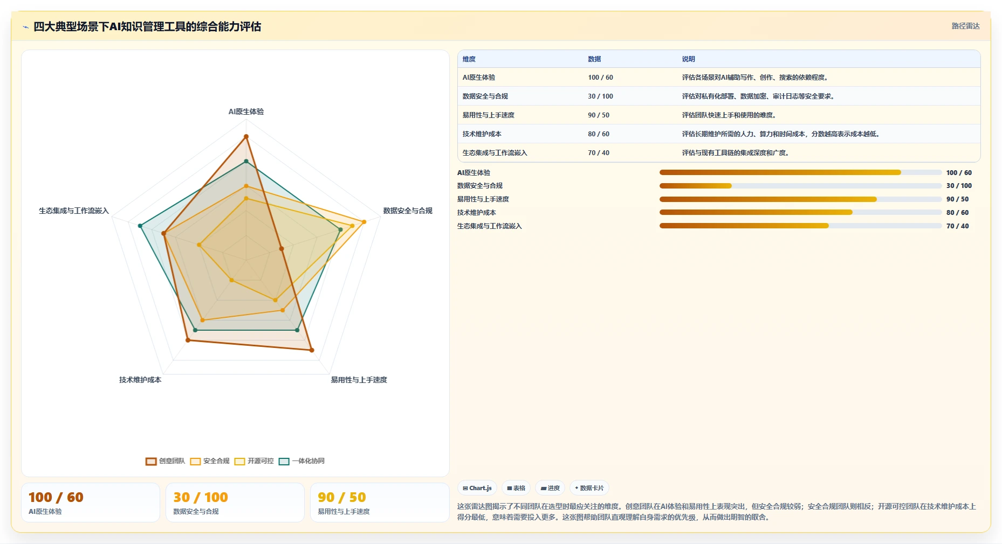This screenshot has height=544, width=1002.
Task: Click the 生态集成与工作流嵌入 progress bar
Action: 800,226
